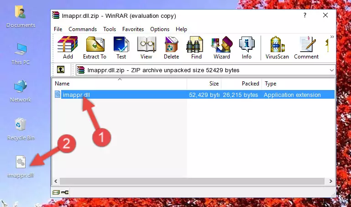Open the Tools menu

[x=110, y=29]
